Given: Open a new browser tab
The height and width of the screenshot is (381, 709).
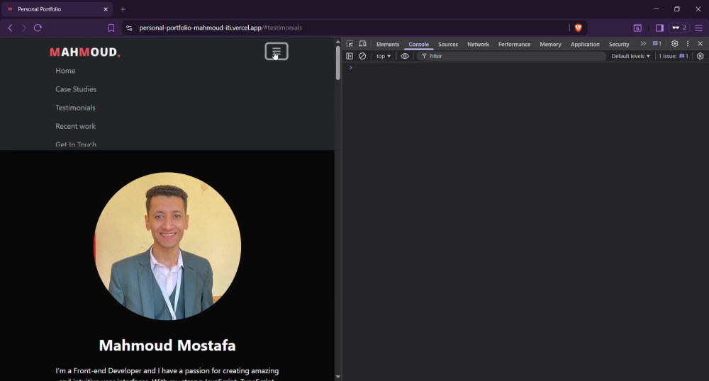Looking at the screenshot, I should coord(123,9).
